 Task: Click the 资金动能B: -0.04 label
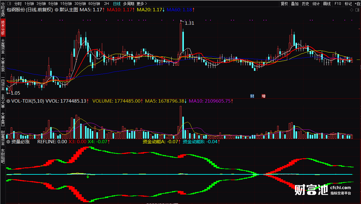[201, 142]
